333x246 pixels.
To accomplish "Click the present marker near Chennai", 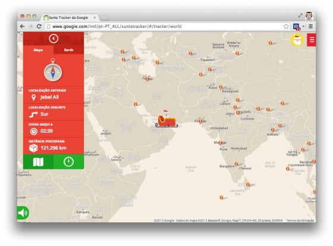I will (236, 164).
